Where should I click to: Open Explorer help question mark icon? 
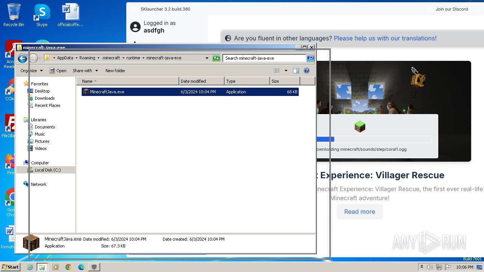[307, 71]
